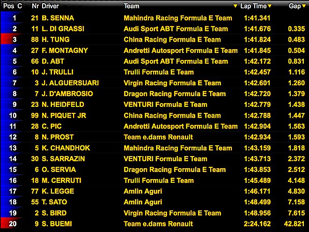Image resolution: width=309 pixels, height=232 pixels.
Task: Click the sort arrow beside Team header
Action: [x=235, y=6]
